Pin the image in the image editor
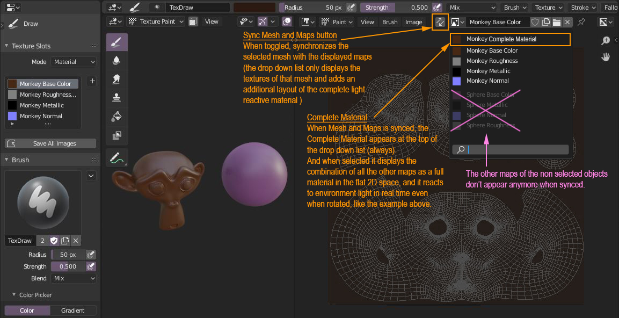Viewport: 619px width, 318px height. (581, 22)
